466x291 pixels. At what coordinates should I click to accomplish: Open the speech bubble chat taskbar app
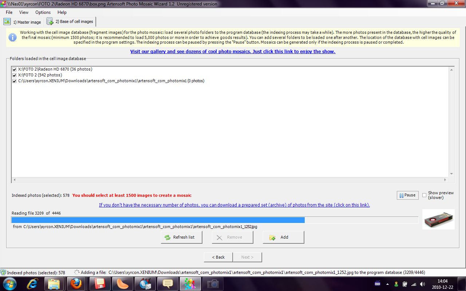(x=167, y=284)
